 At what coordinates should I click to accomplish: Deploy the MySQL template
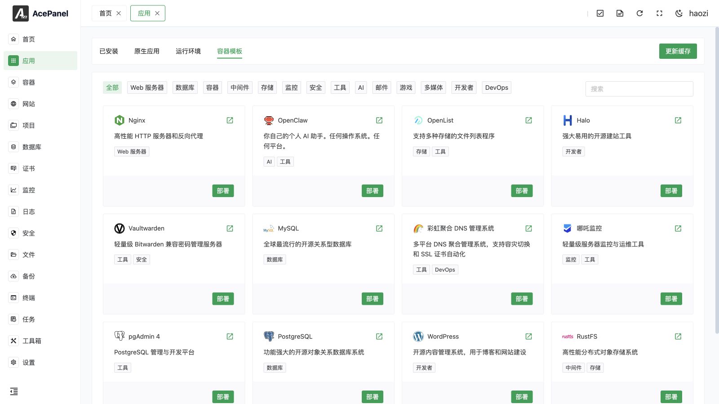(x=373, y=299)
